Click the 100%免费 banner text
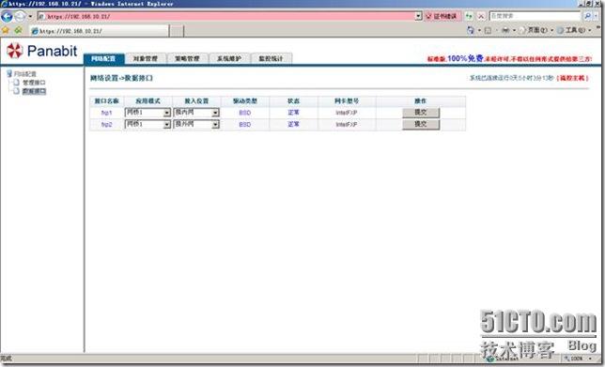This screenshot has width=605, height=367. tap(465, 58)
